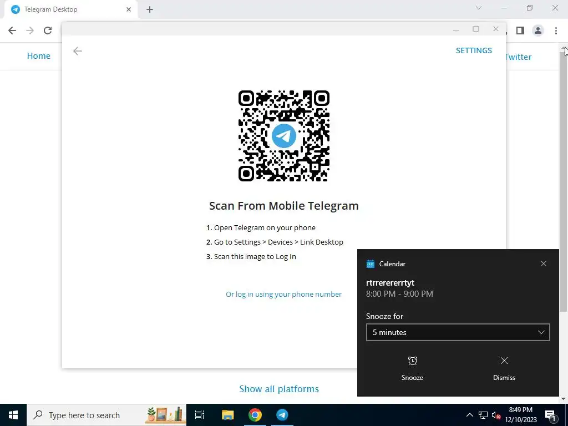Open SETTINGS in the Telegram window
Image resolution: width=568 pixels, height=426 pixels.
point(474,50)
